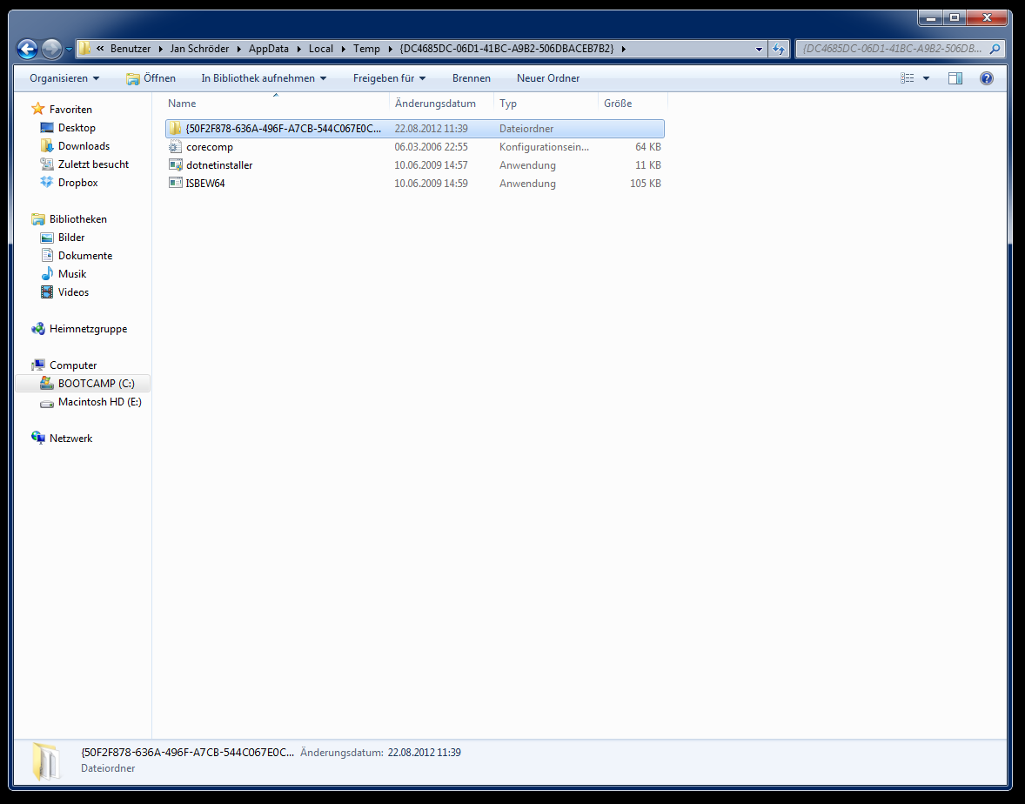The width and height of the screenshot is (1025, 804).
Task: Click the Computer icon in the sidebar
Action: tap(38, 365)
